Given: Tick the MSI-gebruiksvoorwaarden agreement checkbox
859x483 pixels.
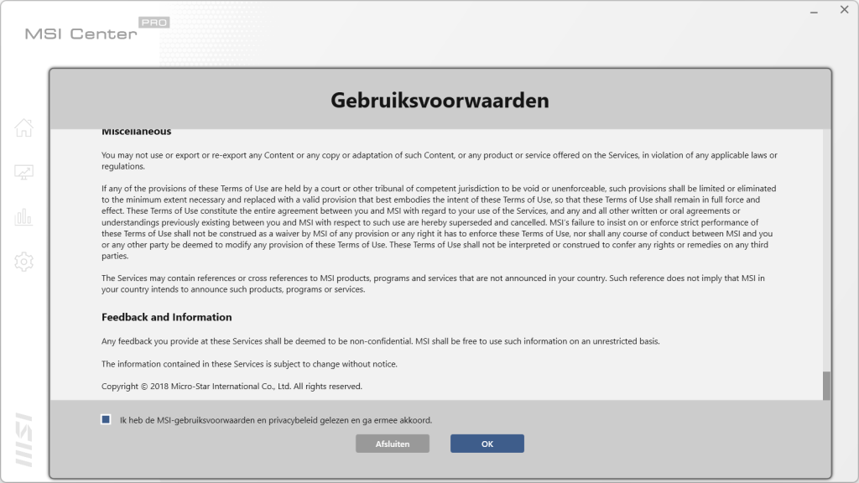Looking at the screenshot, I should point(106,419).
